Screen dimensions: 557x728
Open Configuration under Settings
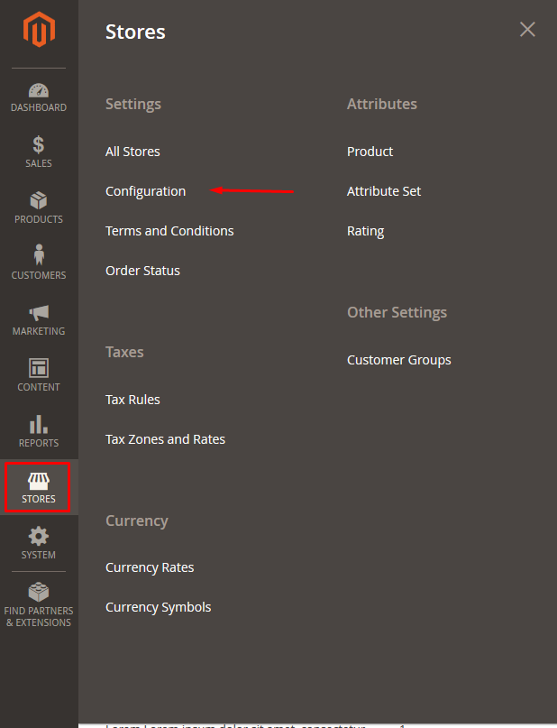pyautogui.click(x=146, y=191)
